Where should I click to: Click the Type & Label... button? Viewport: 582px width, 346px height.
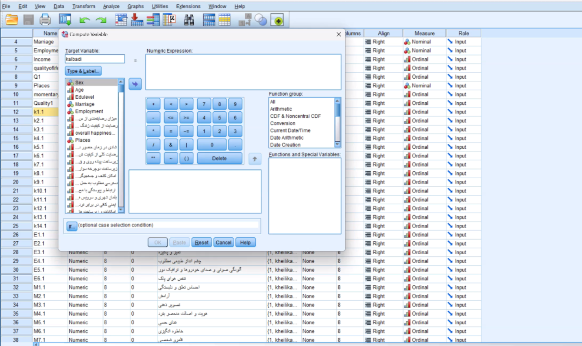(x=83, y=71)
